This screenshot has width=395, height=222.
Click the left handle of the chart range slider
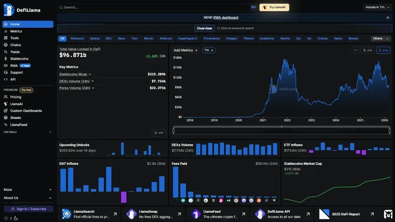(x=173, y=131)
